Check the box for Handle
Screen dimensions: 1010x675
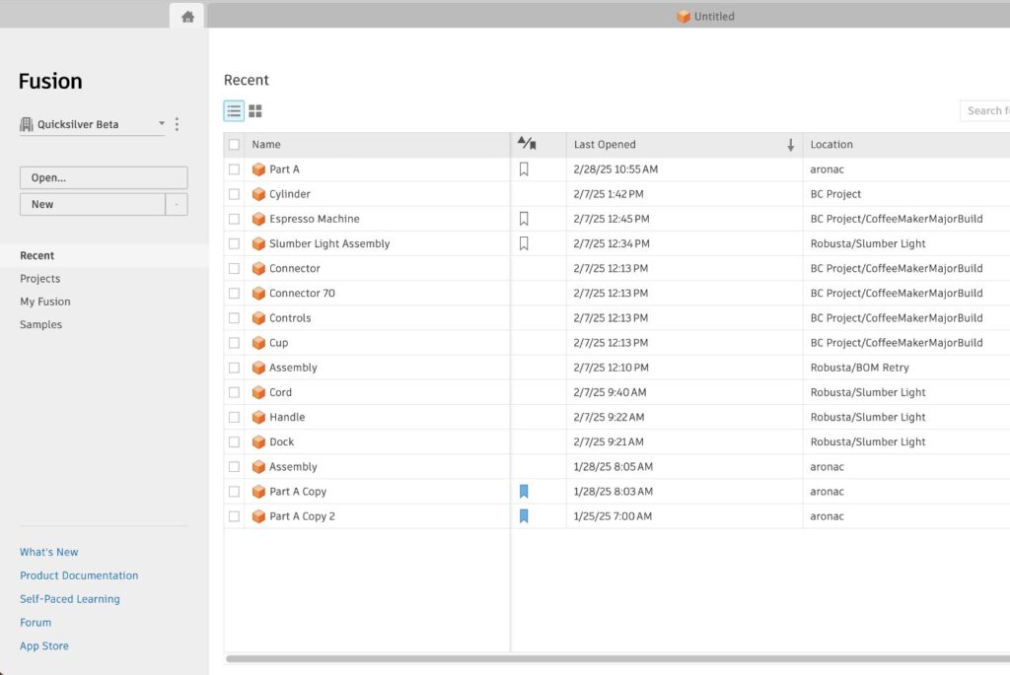234,417
